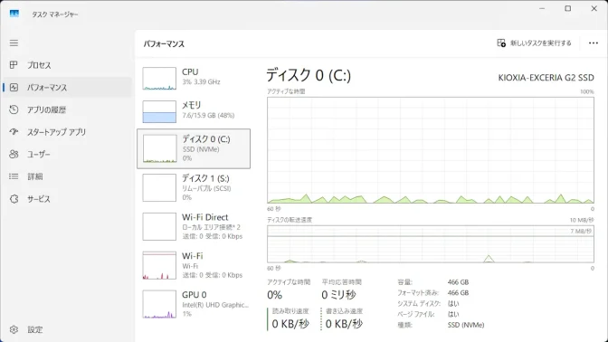Open the ユーザー users icon
This screenshot has width=608, height=342.
[14, 155]
